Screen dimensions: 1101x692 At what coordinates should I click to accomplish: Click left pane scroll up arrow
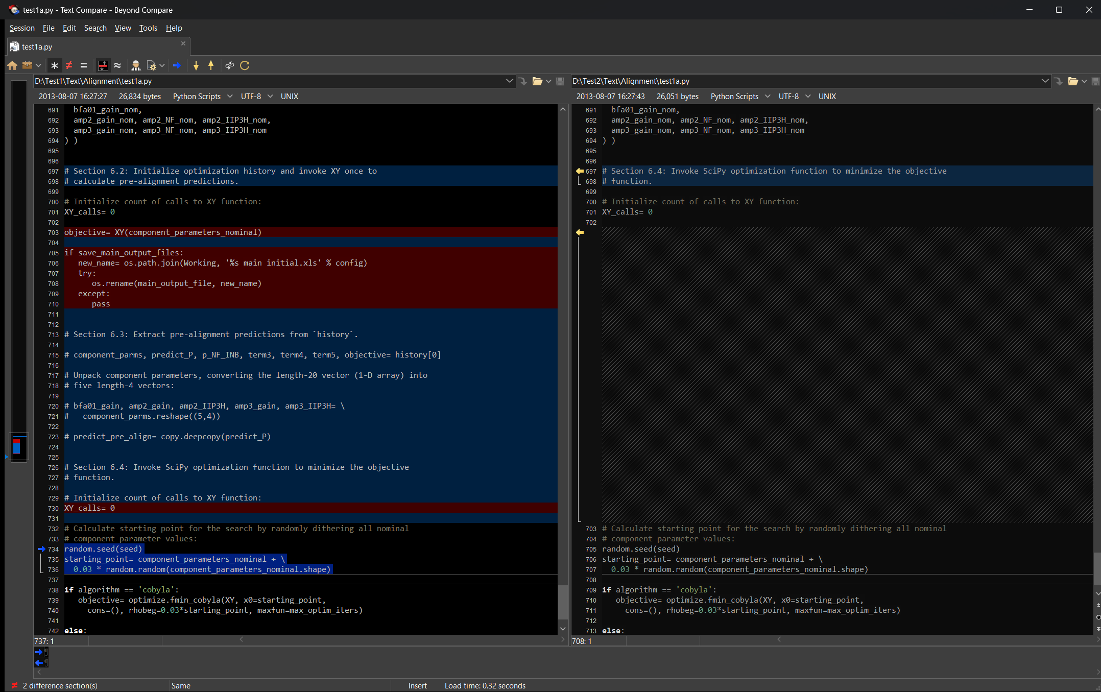(563, 109)
